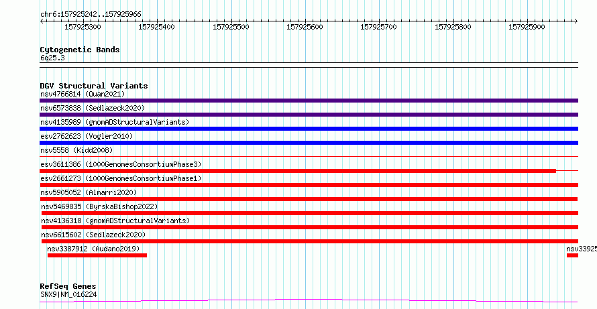Click ruler position 157925300
The width and height of the screenshot is (597, 309).
point(83,27)
